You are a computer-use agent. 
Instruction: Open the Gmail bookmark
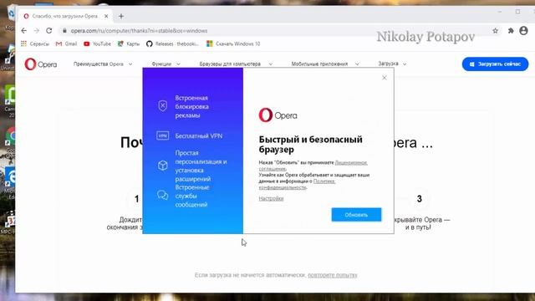pos(67,43)
